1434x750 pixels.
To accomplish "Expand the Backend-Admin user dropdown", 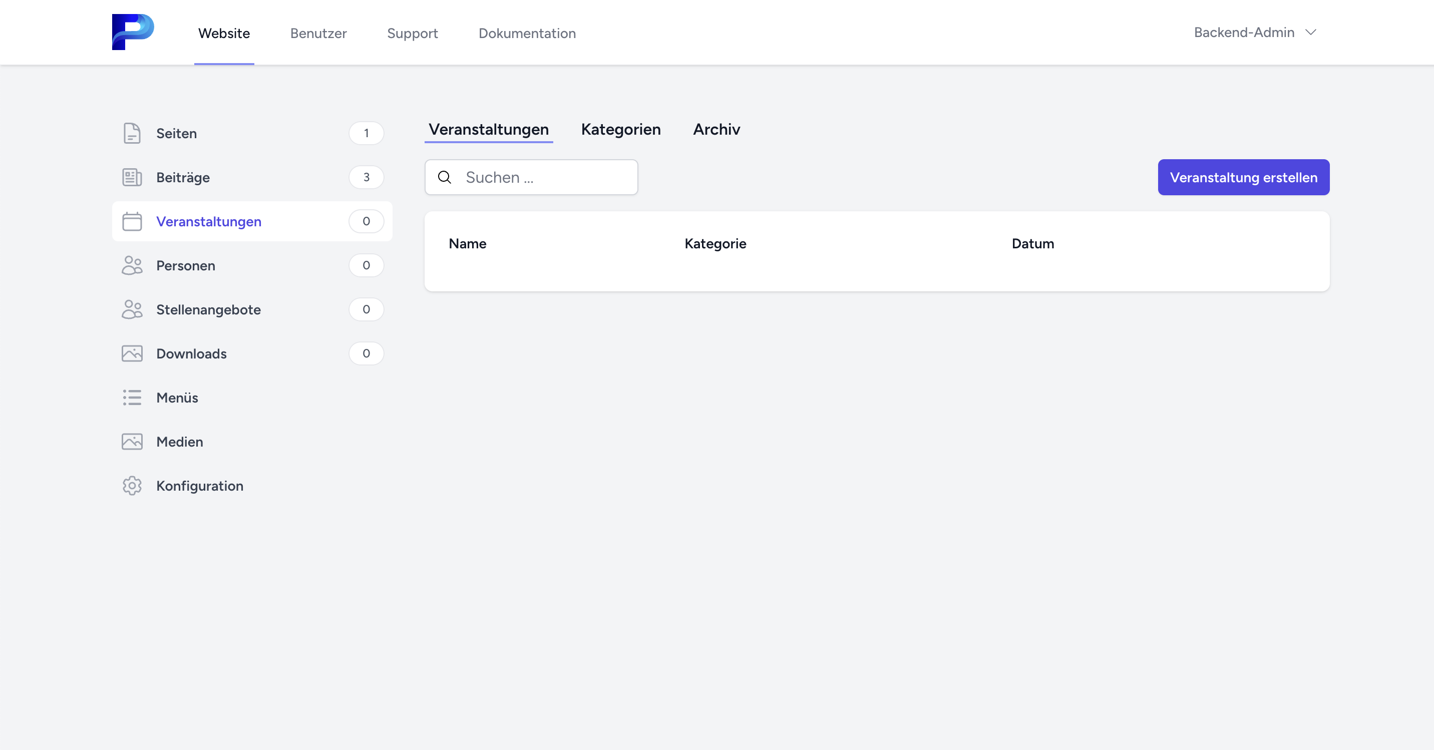I will (1244, 33).
